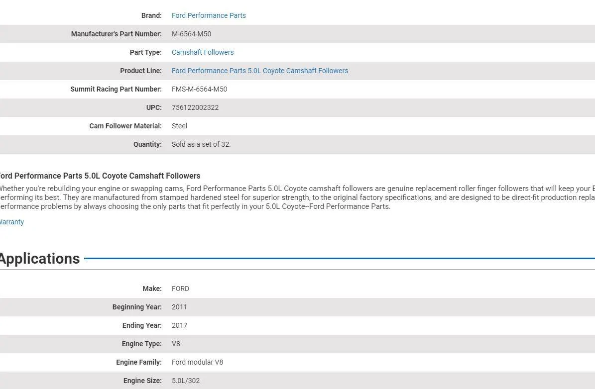Click the 'Part Type:' label

coord(146,52)
